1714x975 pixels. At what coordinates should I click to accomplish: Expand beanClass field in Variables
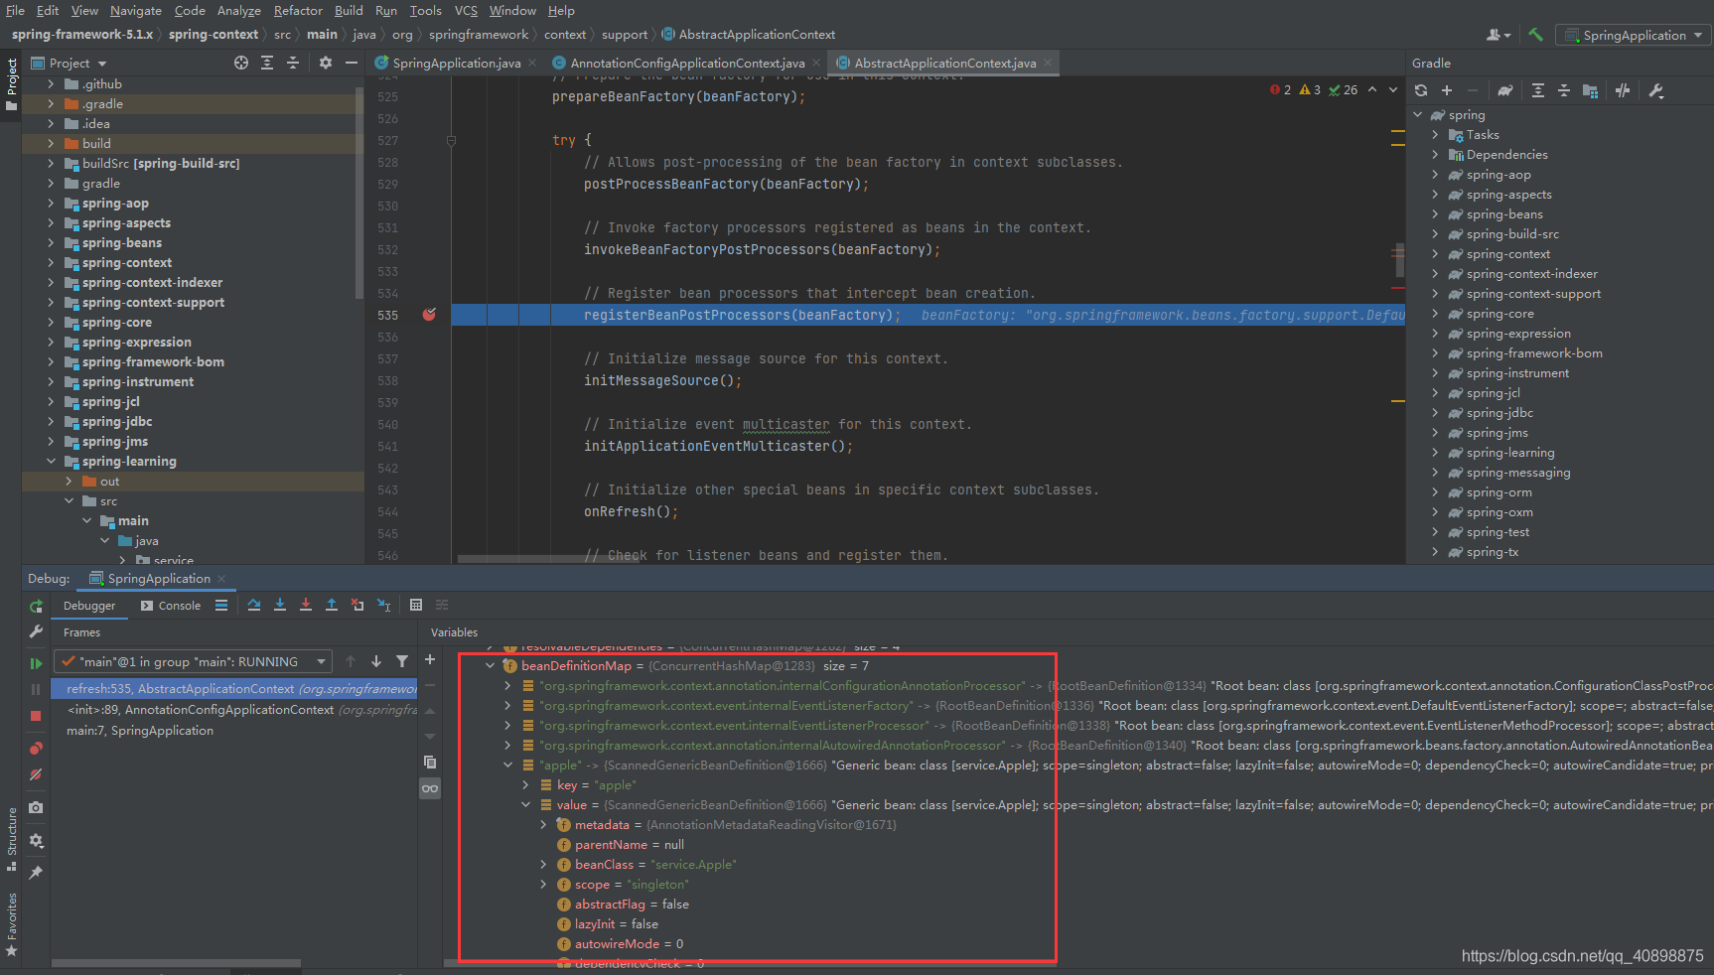(x=543, y=865)
